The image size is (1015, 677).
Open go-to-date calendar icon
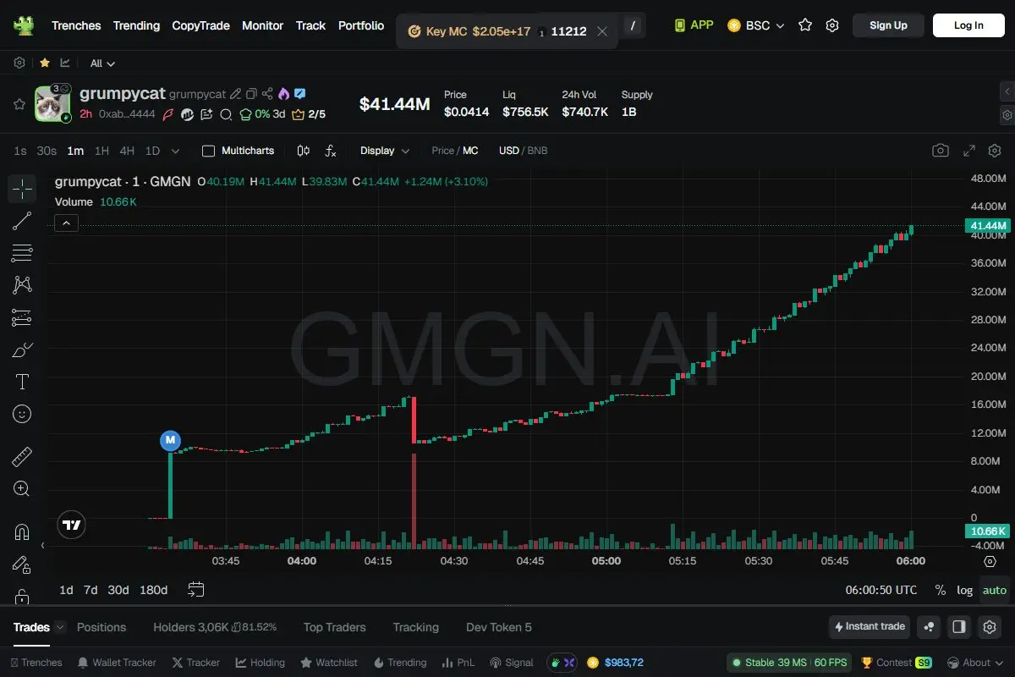pos(196,589)
